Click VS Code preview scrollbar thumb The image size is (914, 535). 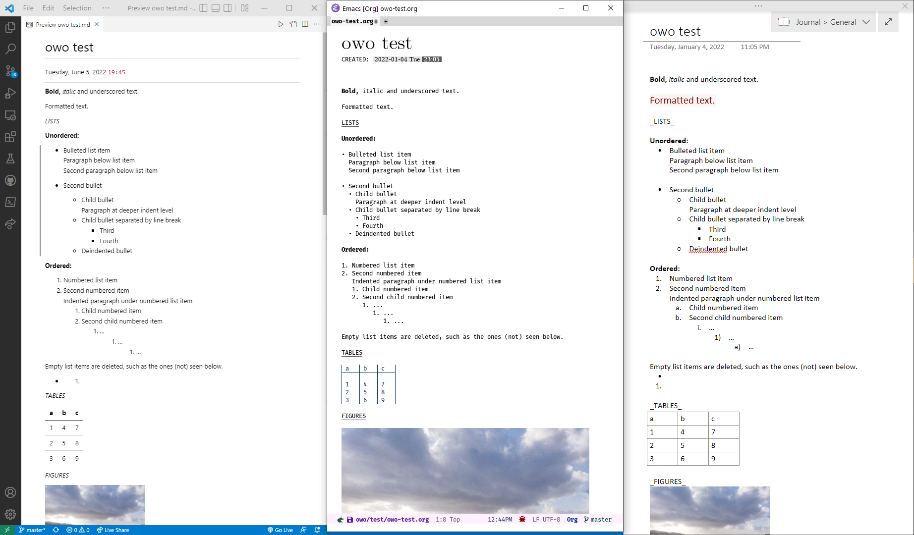pyautogui.click(x=325, y=124)
